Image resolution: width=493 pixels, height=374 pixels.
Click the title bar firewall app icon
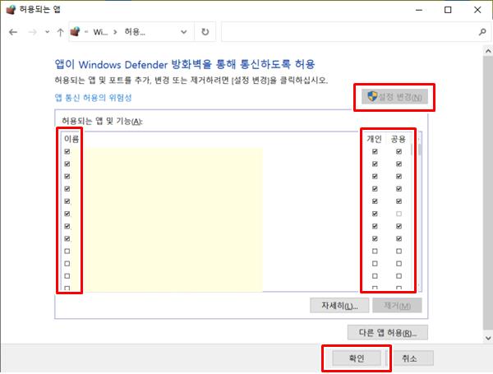(x=11, y=9)
